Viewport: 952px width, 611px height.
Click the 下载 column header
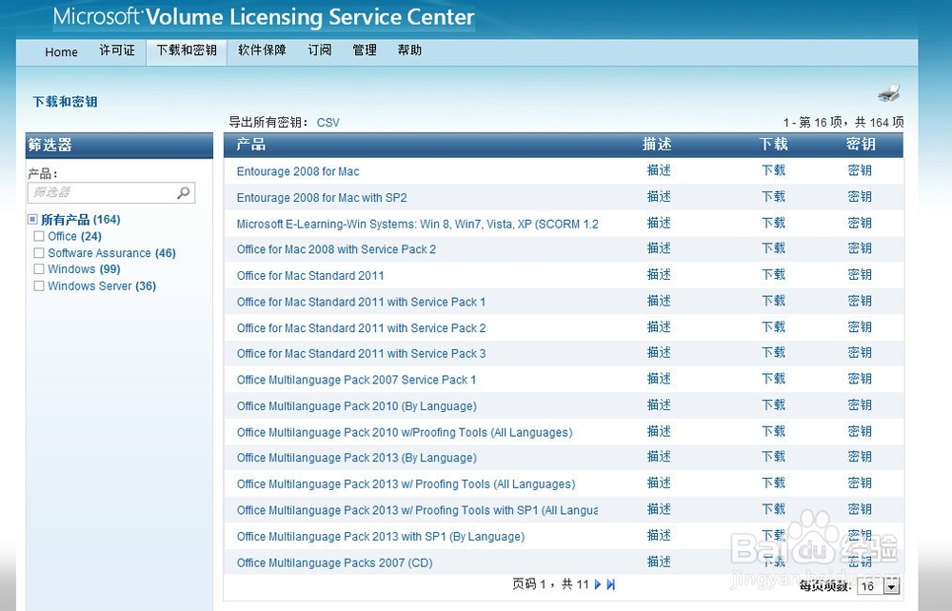pyautogui.click(x=773, y=145)
